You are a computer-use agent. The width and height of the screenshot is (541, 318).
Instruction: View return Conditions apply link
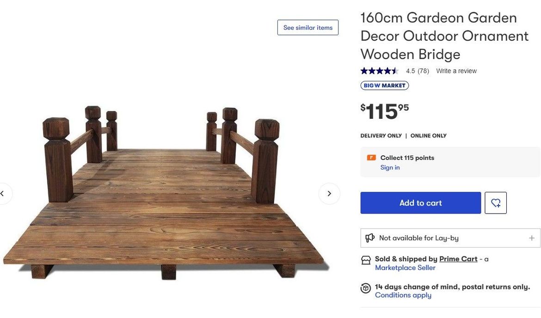tap(403, 295)
